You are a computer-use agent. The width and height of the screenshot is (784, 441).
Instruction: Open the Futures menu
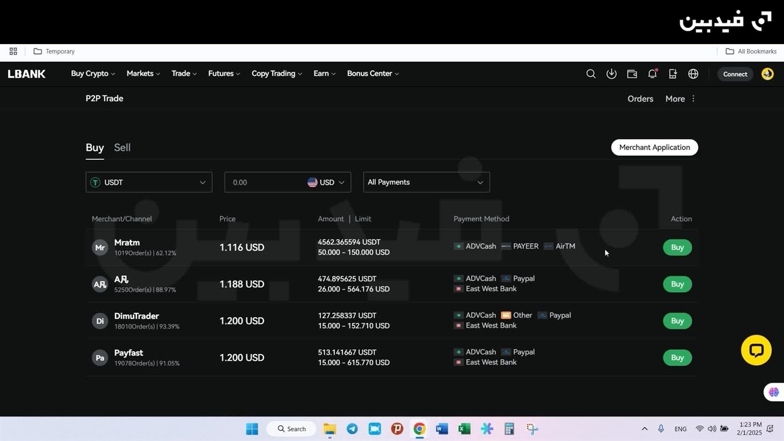point(224,73)
